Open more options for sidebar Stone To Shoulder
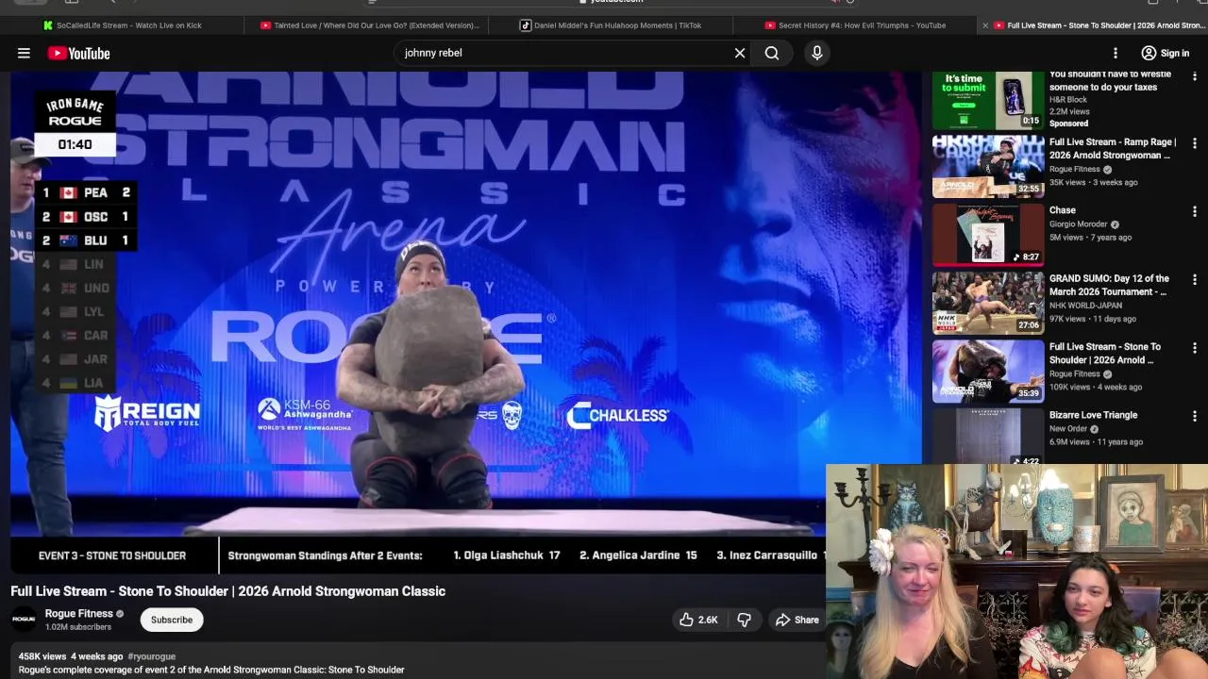 click(x=1195, y=348)
